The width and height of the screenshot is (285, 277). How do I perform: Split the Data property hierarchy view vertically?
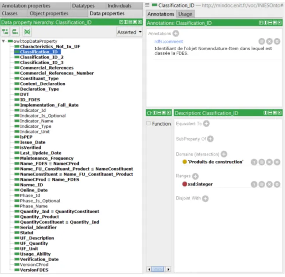(126, 22)
